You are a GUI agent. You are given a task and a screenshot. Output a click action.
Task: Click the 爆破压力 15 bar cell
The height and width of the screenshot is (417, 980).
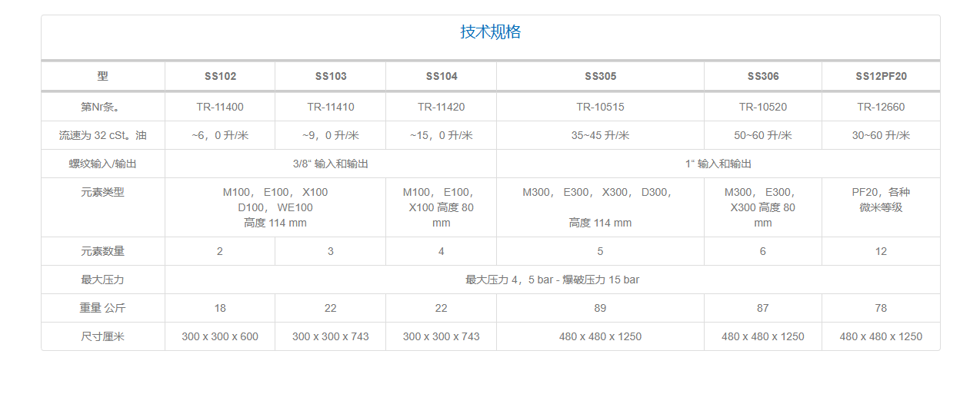pos(552,280)
